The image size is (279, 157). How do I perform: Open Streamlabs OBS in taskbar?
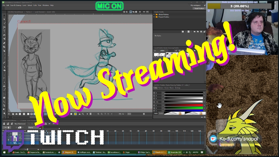pos(175,152)
